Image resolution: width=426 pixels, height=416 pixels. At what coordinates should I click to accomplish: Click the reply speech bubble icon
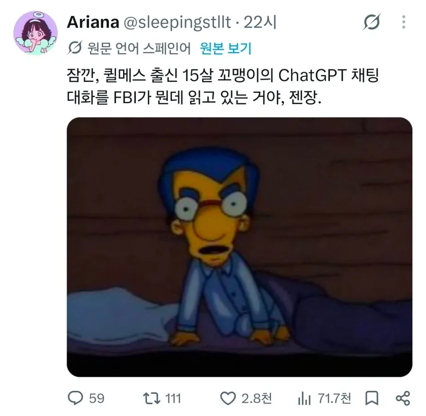click(75, 398)
